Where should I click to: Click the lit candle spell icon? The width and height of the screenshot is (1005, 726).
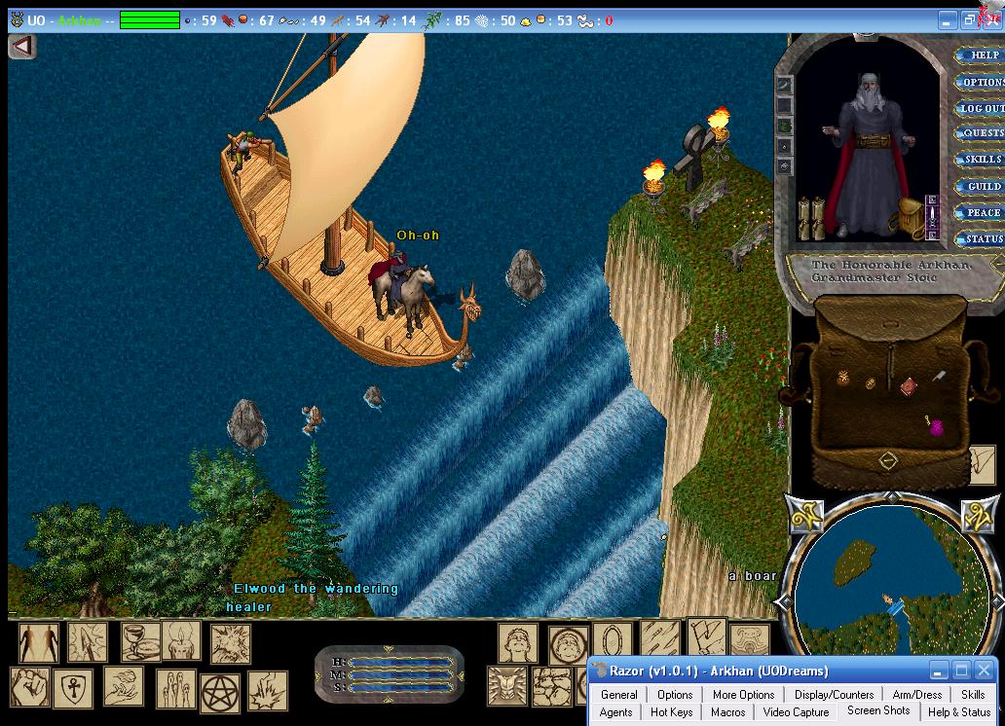(x=181, y=640)
